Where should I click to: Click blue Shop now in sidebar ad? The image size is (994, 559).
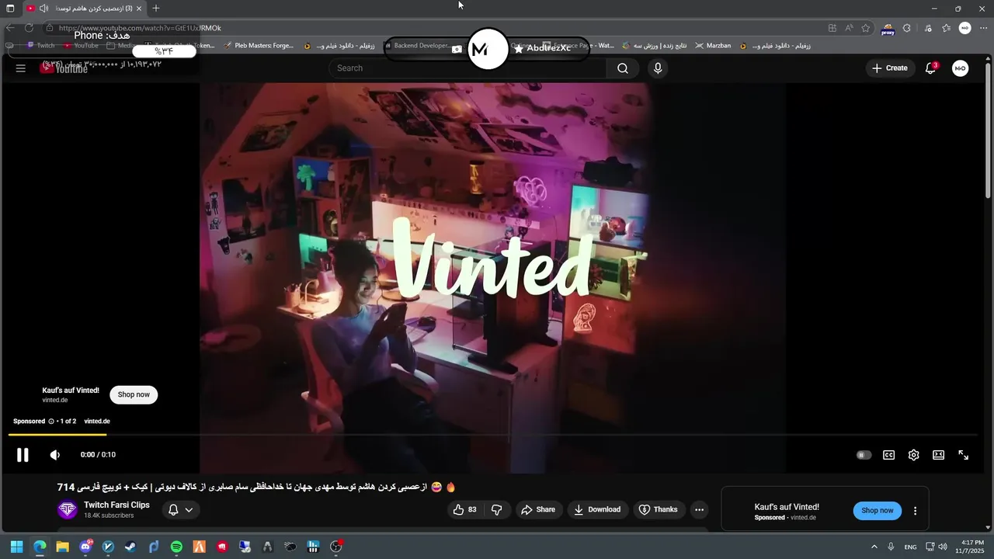click(878, 510)
